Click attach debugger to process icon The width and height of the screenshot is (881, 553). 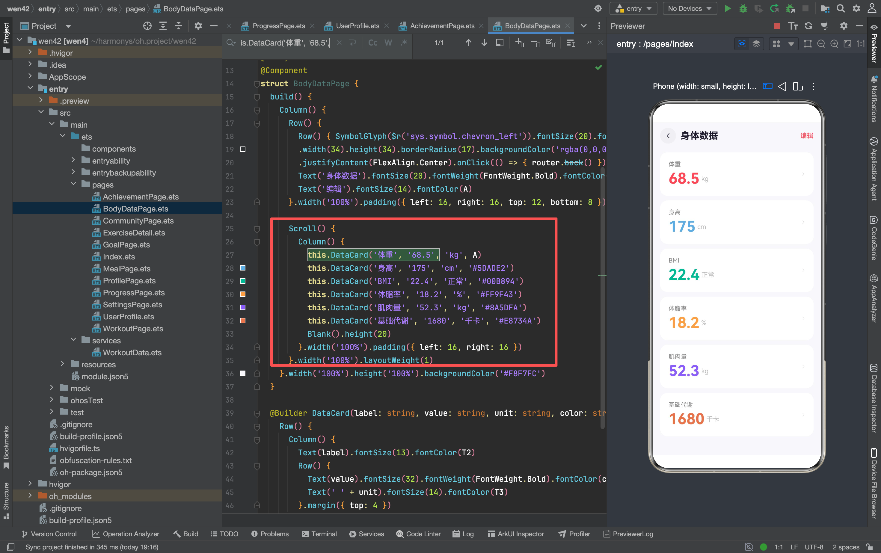click(x=790, y=8)
